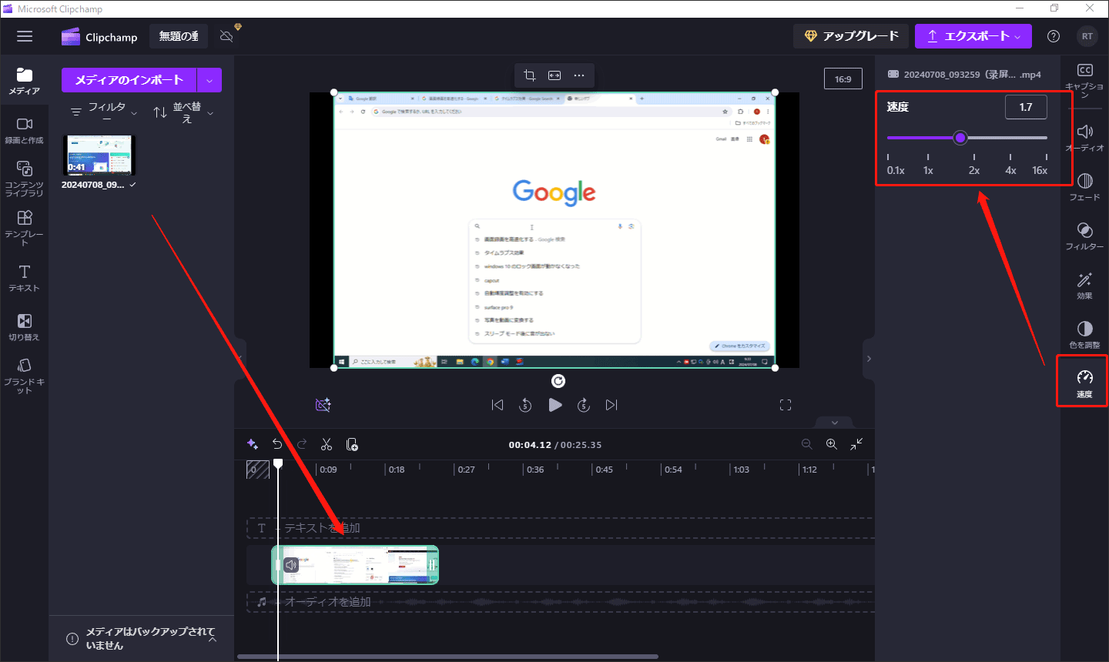Select the video clip on timeline

tap(355, 565)
